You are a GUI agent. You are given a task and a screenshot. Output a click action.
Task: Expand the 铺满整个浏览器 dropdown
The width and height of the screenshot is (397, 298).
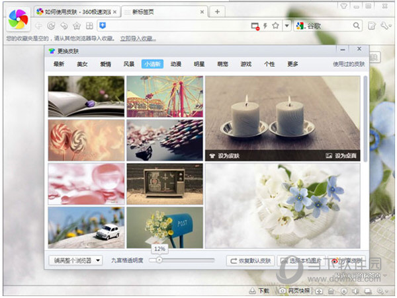tap(76, 260)
